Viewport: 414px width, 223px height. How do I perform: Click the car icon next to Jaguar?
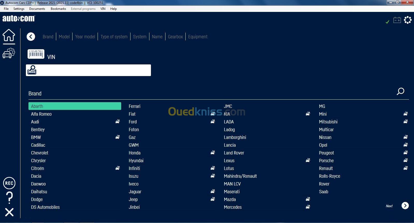coord(213,191)
